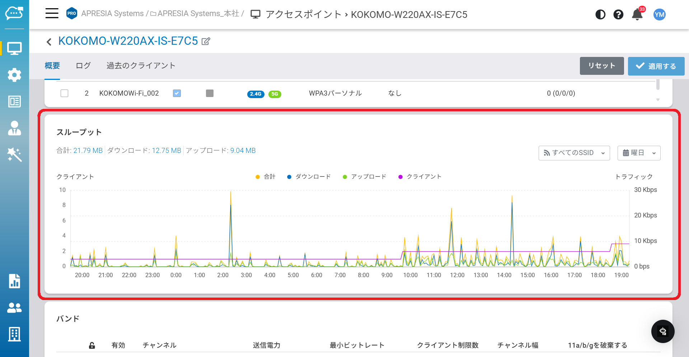Click the 適用する button
The width and height of the screenshot is (689, 357).
(656, 66)
